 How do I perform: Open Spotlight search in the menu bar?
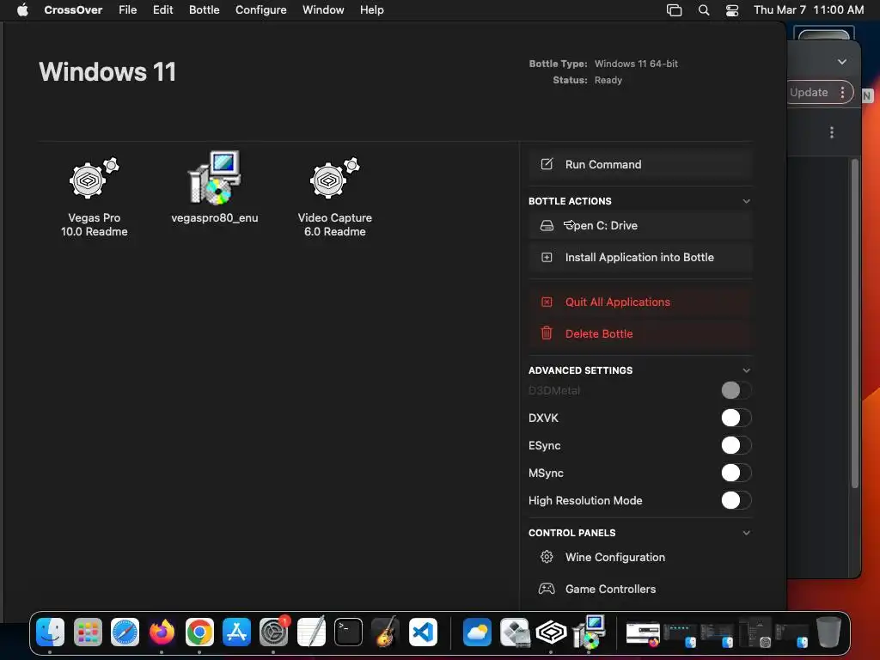coord(703,10)
